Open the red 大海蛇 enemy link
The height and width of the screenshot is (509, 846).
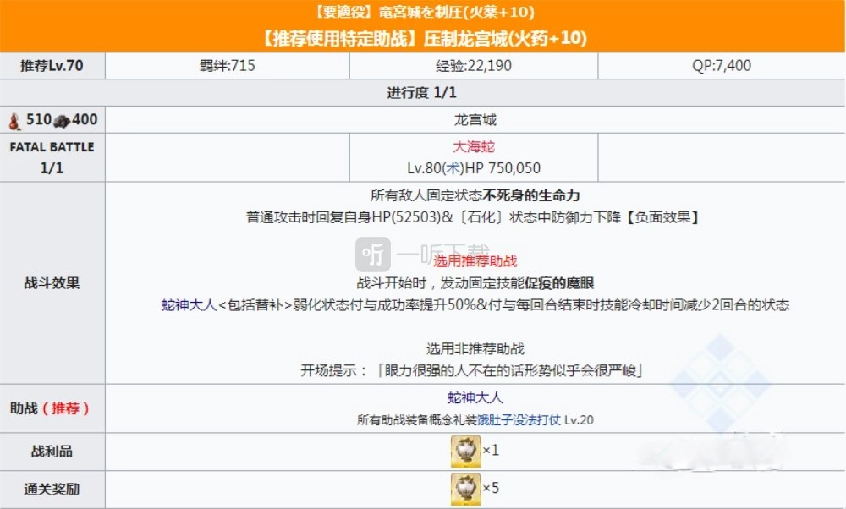click(x=474, y=147)
